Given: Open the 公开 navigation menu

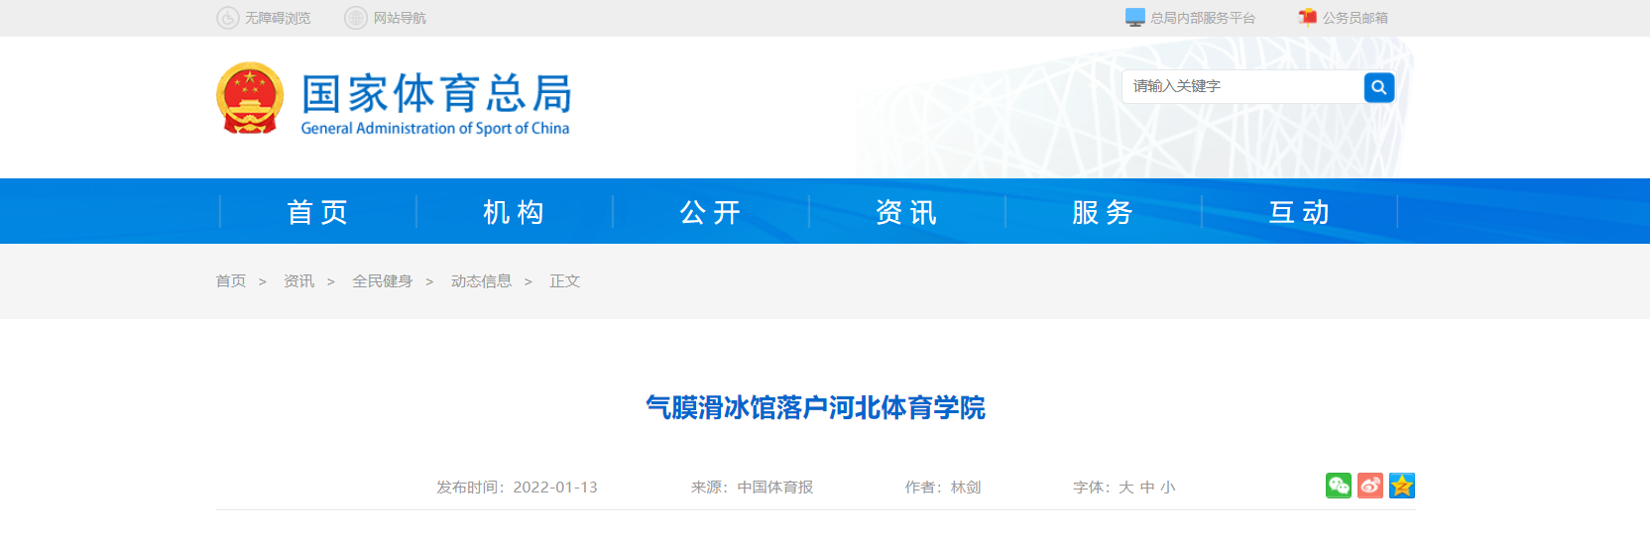Looking at the screenshot, I should [711, 211].
